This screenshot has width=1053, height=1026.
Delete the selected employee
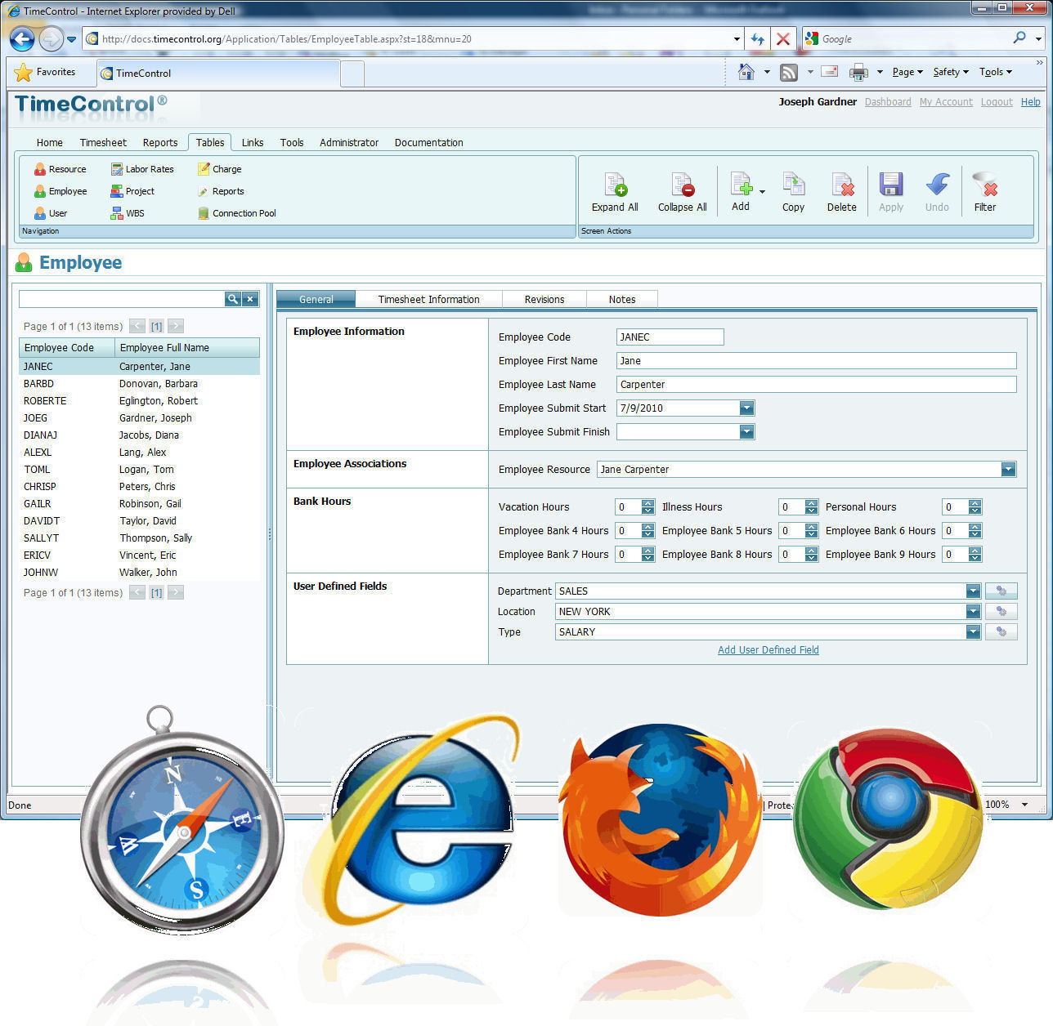coord(841,193)
